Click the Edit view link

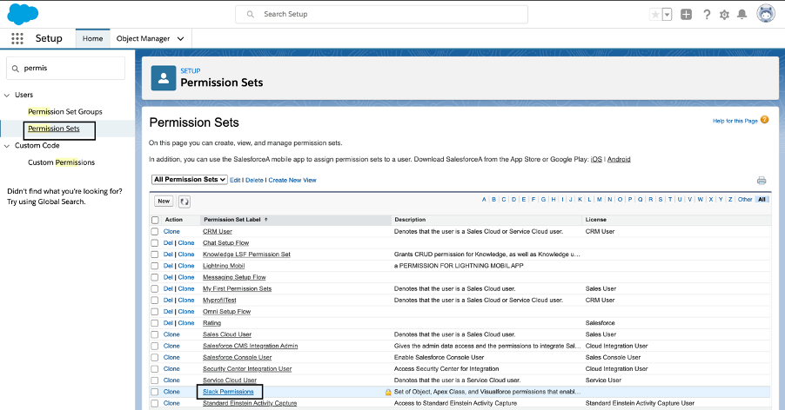click(235, 181)
